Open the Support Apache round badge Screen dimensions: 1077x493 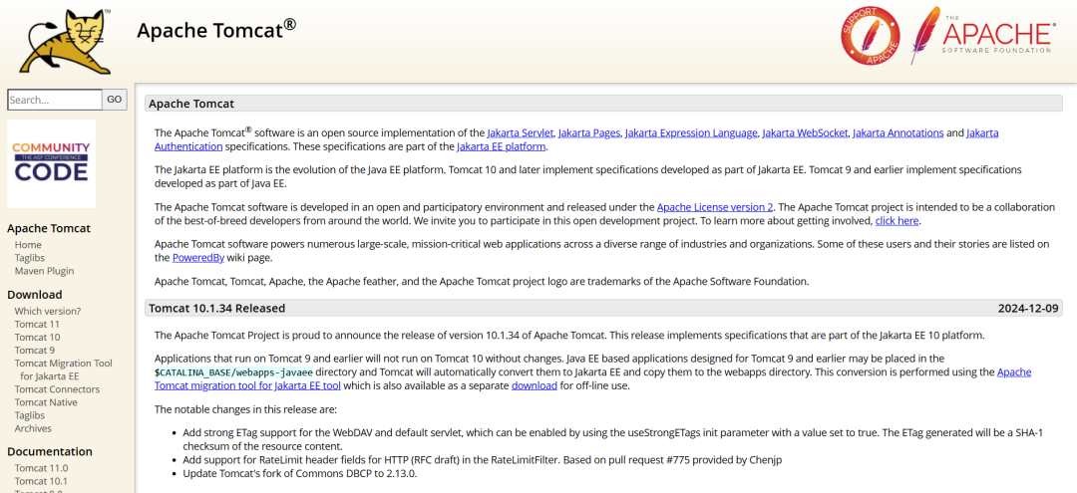pyautogui.click(x=871, y=36)
